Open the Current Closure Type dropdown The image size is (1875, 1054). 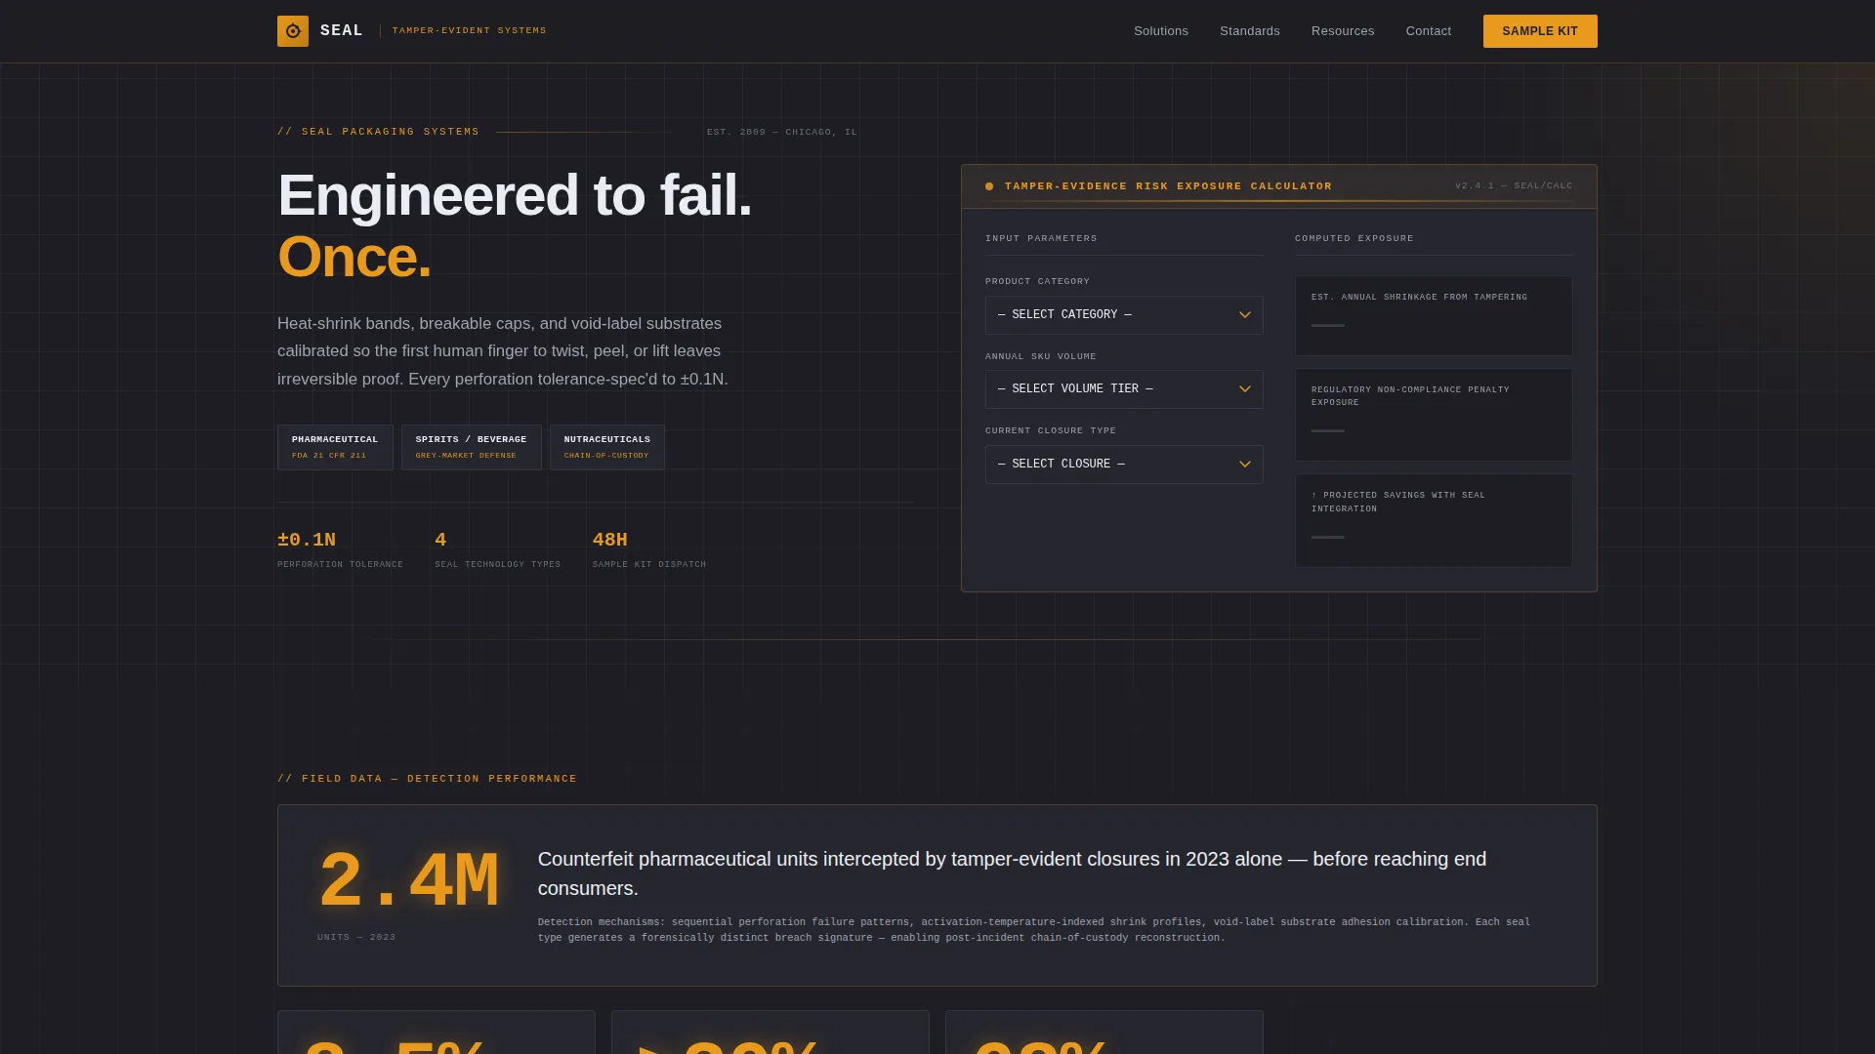(x=1124, y=465)
